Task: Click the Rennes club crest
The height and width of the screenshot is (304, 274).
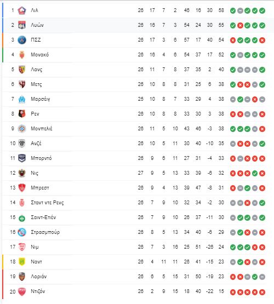Action: click(22, 114)
